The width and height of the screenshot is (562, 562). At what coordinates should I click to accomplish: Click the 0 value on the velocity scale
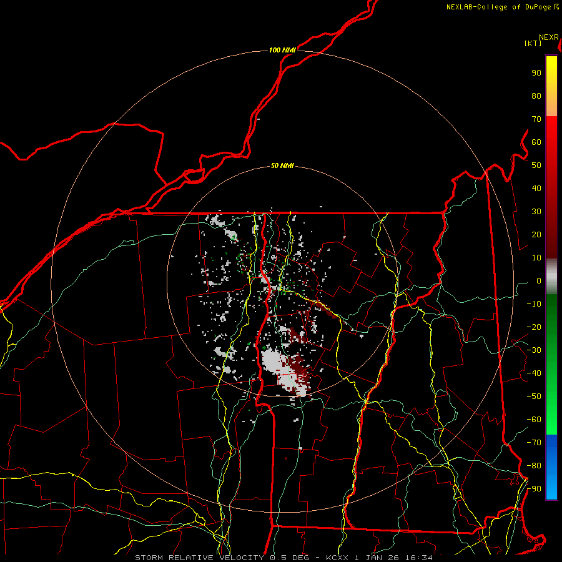[539, 280]
